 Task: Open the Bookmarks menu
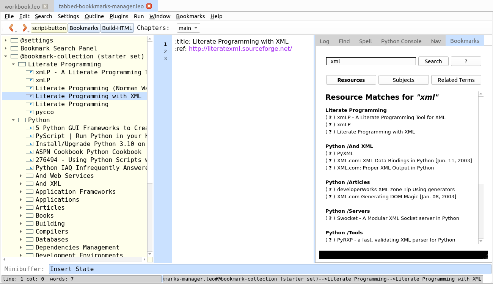click(x=190, y=16)
